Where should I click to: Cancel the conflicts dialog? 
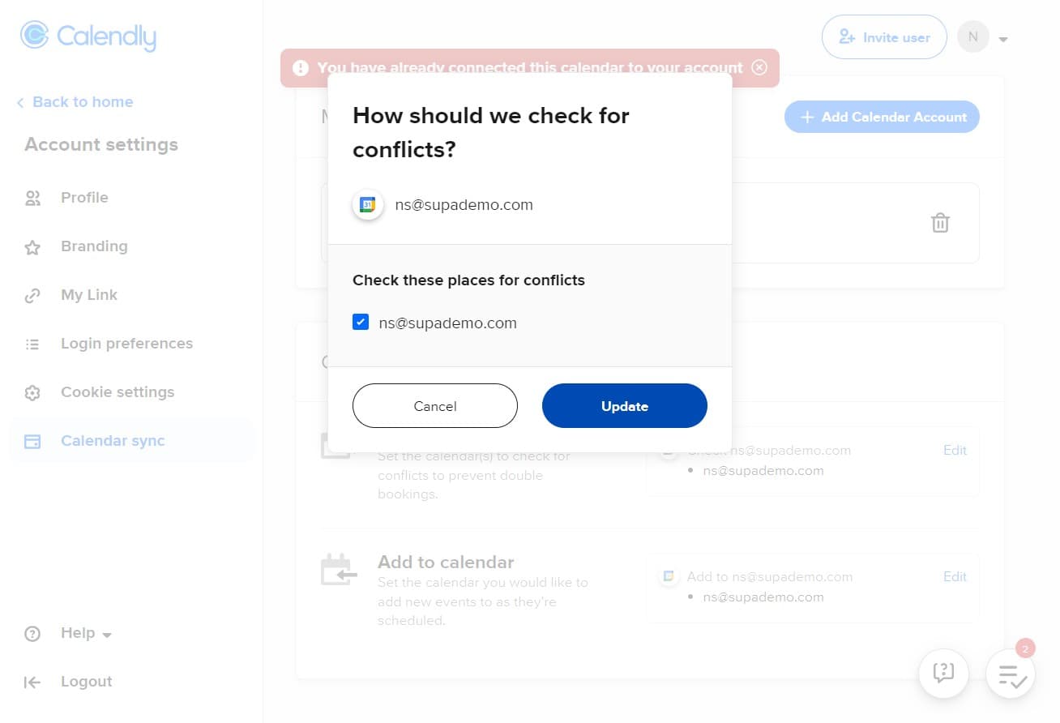[435, 406]
